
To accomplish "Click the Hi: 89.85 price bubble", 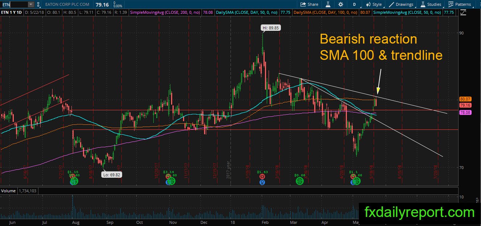I will point(271,28).
